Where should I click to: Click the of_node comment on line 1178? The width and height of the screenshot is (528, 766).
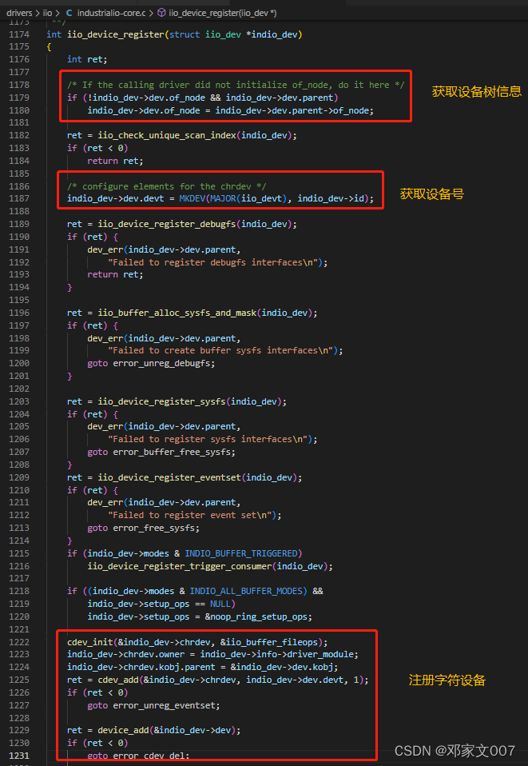(236, 85)
